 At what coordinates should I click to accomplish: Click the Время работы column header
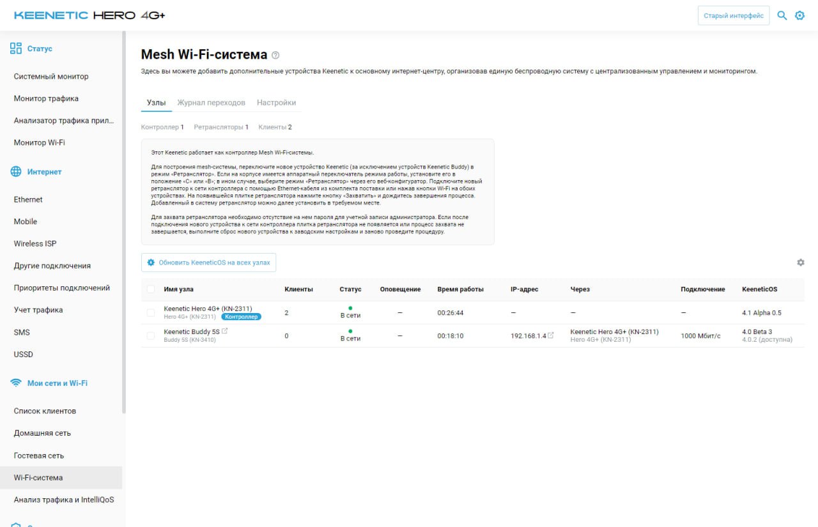click(460, 289)
